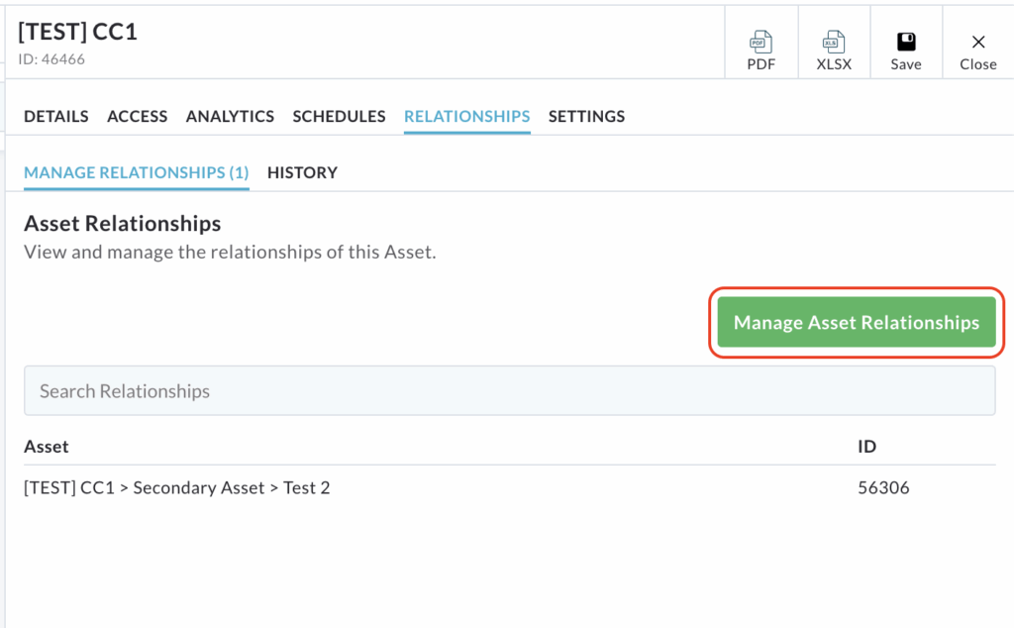Click the Asset column header
The image size is (1014, 628).
point(47,447)
